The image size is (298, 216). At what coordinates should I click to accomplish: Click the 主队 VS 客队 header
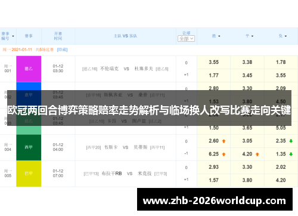125,36
